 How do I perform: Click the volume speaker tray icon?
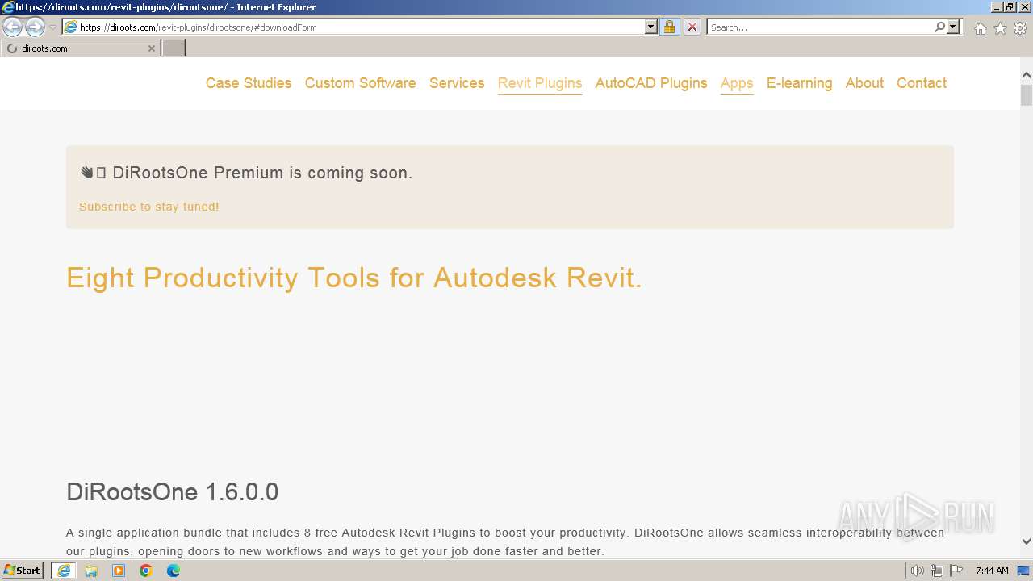tap(917, 571)
